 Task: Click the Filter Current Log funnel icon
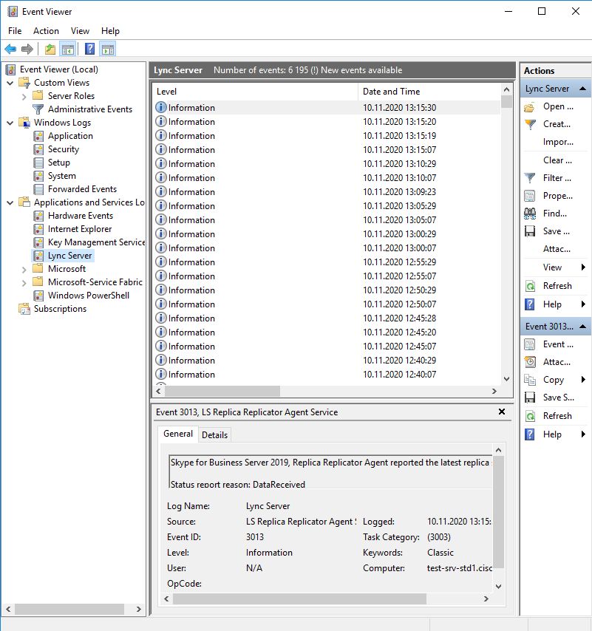tap(530, 178)
